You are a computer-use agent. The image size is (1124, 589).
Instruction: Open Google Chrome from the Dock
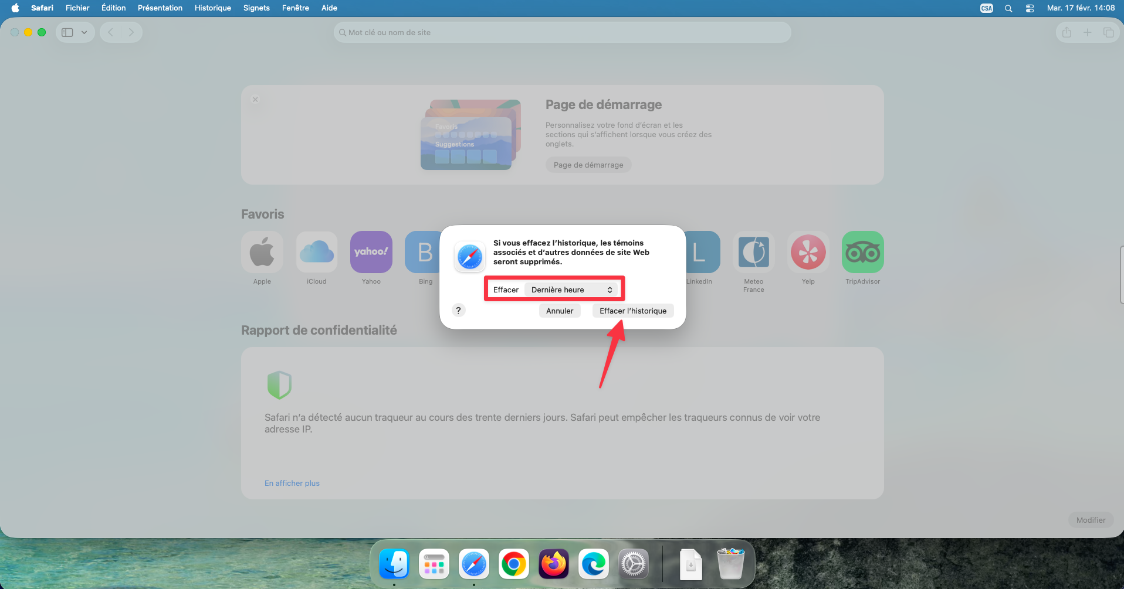pos(514,564)
